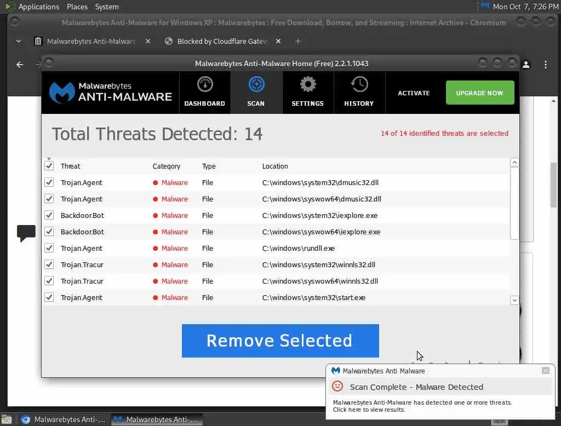Image resolution: width=561 pixels, height=426 pixels.
Task: Close the Scan Complete notification popup
Action: pos(545,371)
